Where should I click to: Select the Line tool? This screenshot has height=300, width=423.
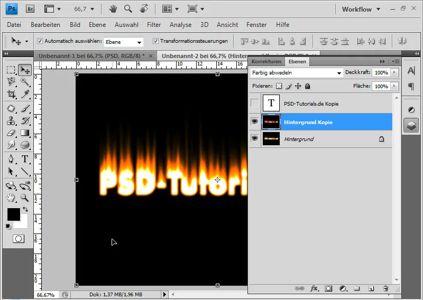[25, 172]
